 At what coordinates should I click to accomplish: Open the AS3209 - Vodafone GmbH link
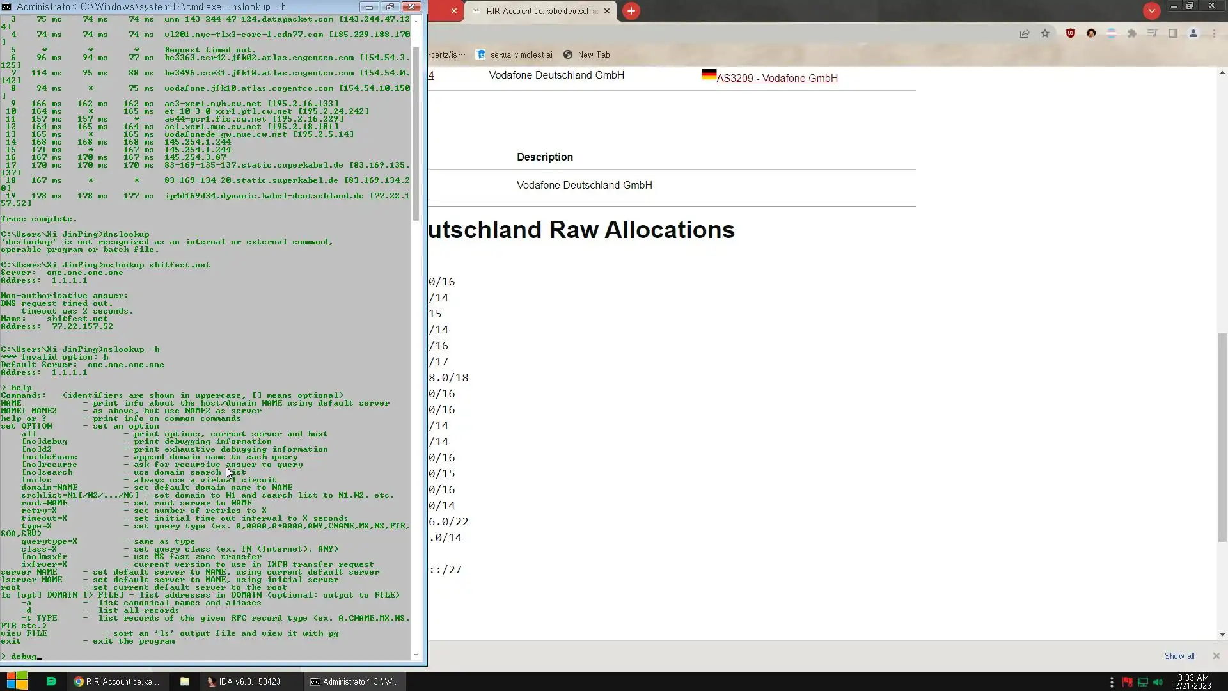(x=776, y=78)
